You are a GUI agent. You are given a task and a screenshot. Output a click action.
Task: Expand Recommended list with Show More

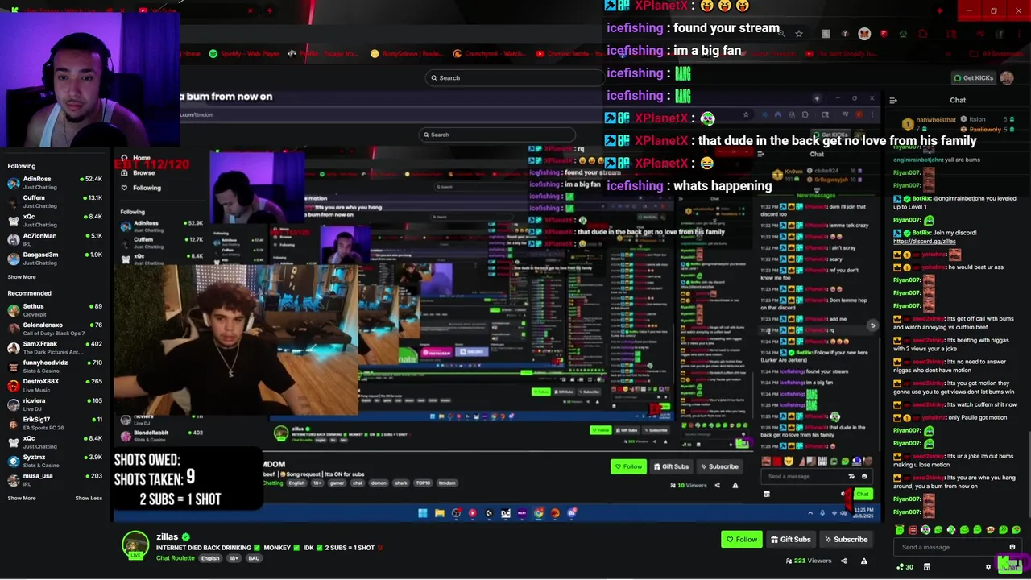(22, 498)
